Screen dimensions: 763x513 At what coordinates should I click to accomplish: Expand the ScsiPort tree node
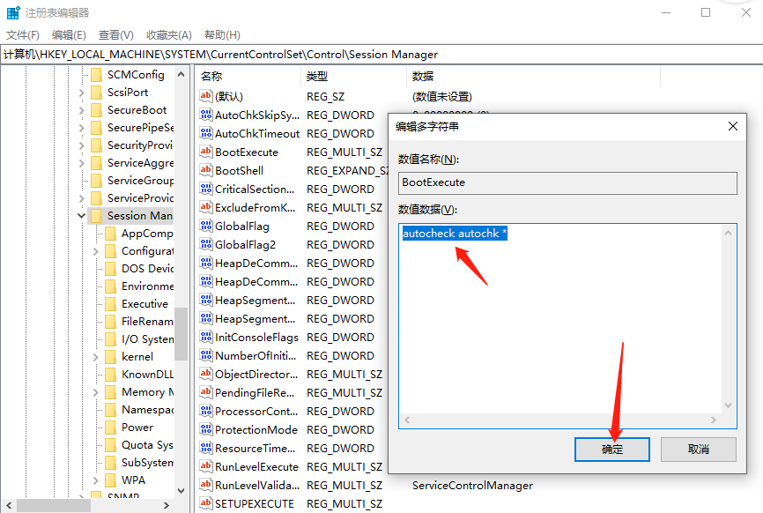pos(82,93)
